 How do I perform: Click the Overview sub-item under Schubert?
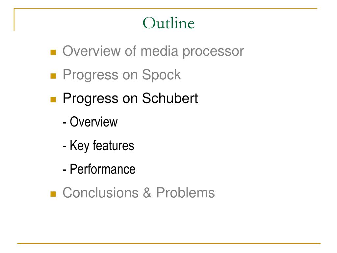click(90, 122)
